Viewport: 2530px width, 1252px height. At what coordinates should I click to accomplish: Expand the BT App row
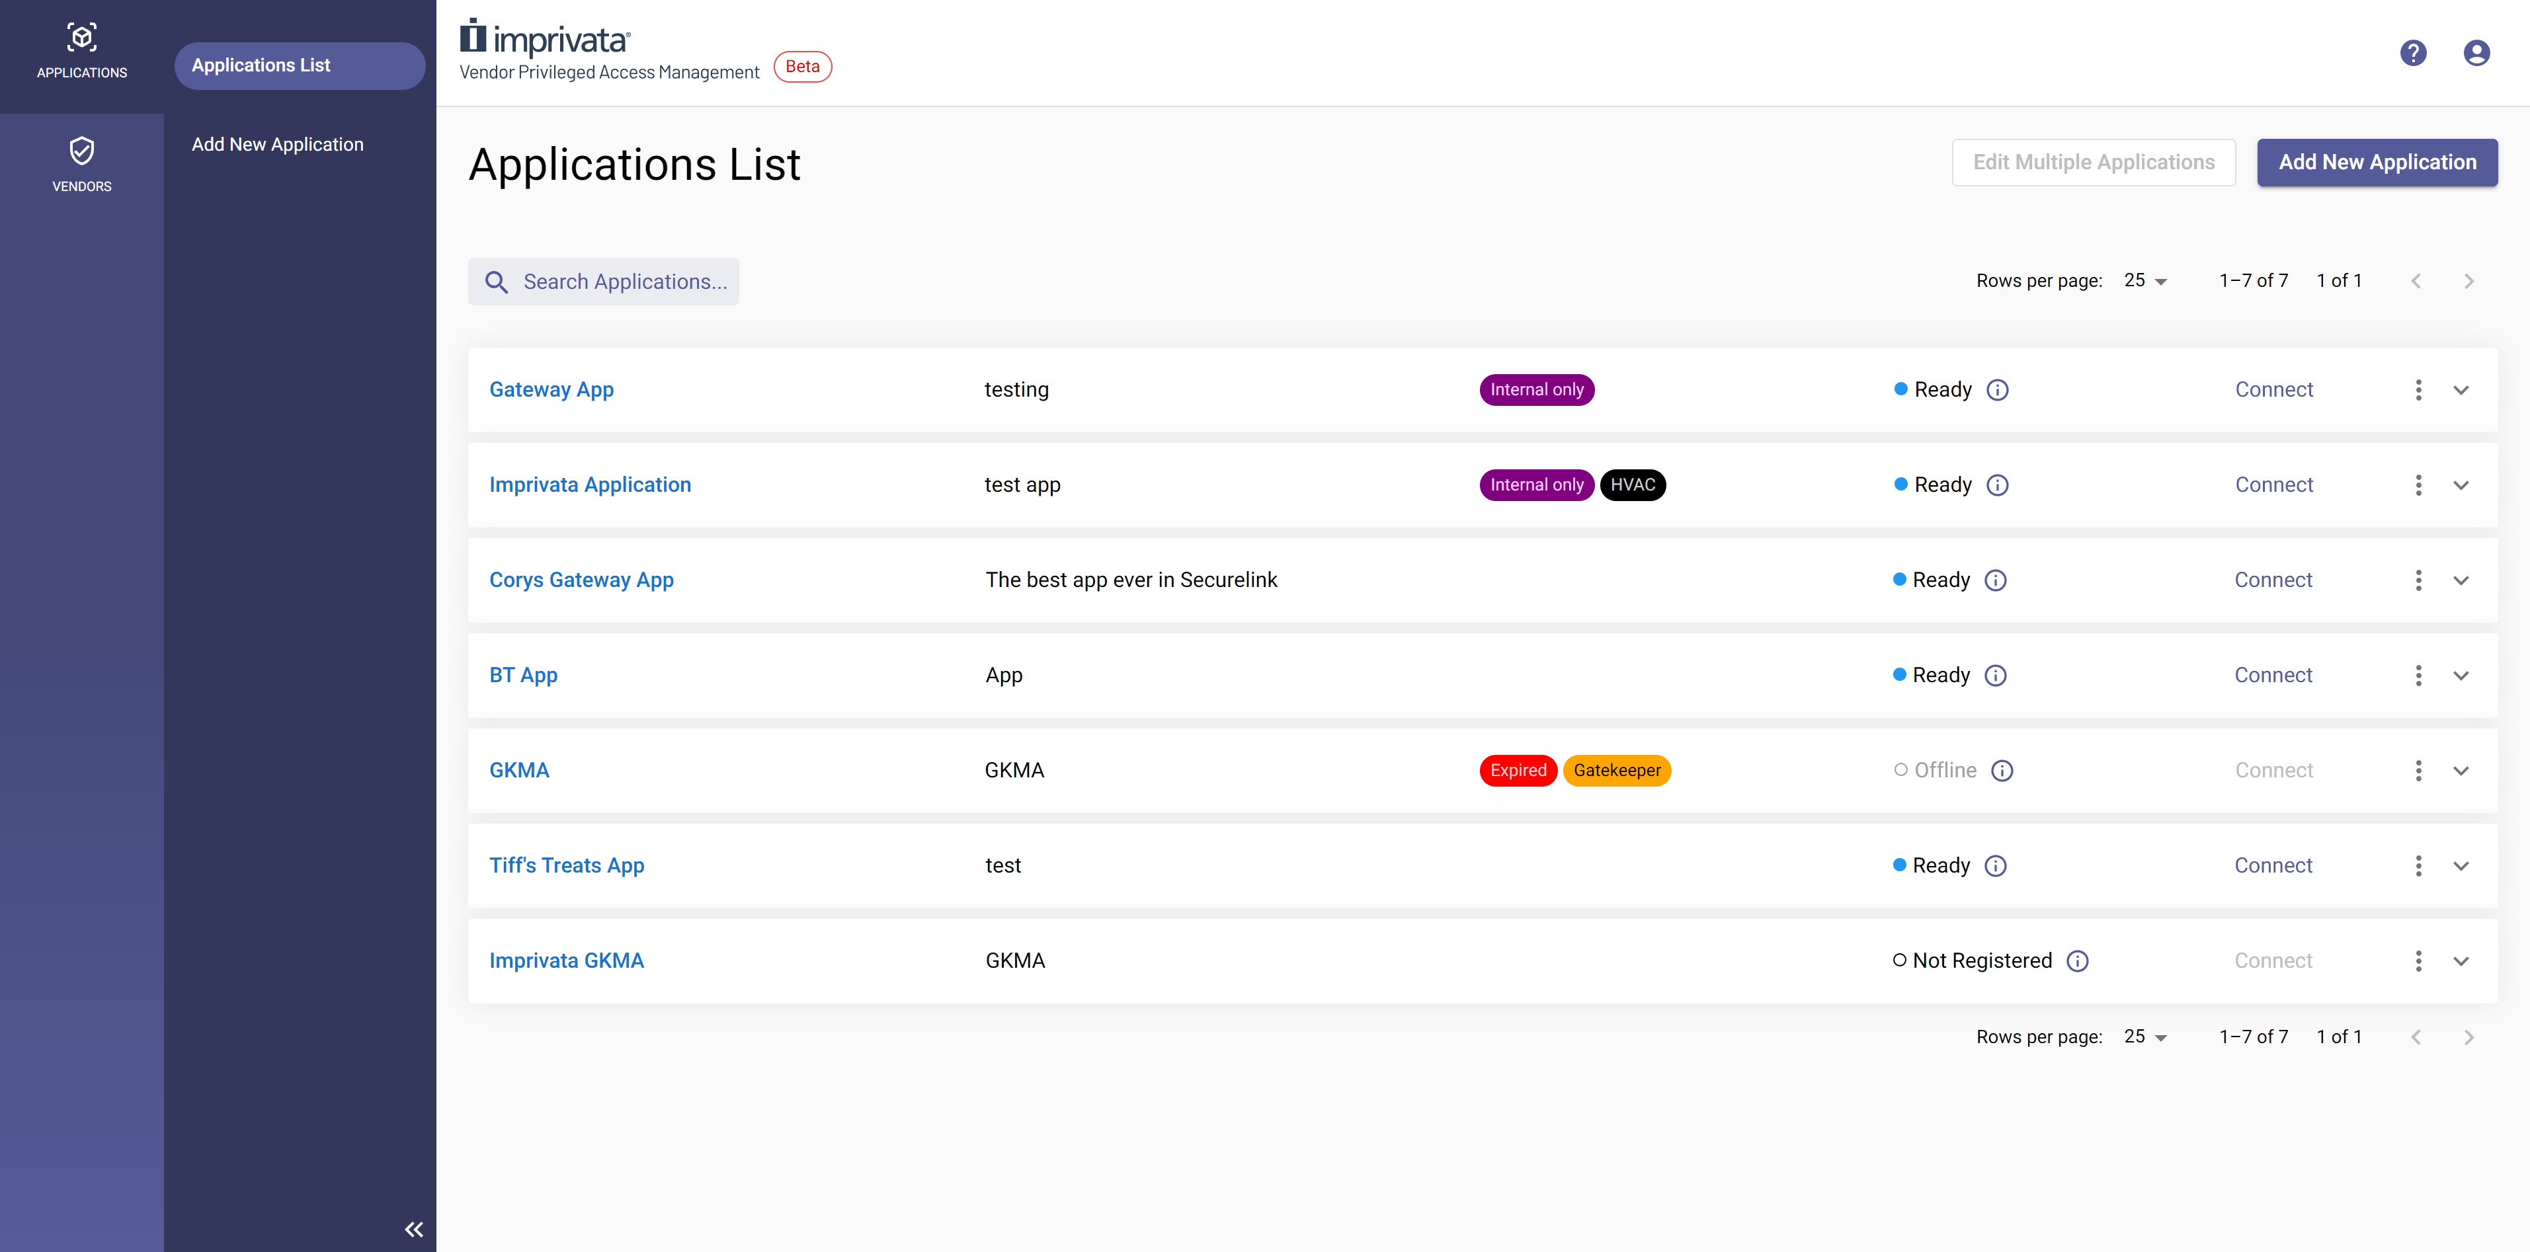(x=2461, y=676)
